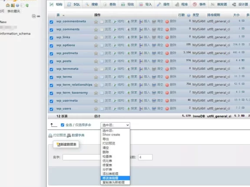Choose Show create from dropdown list
The height and width of the screenshot is (187, 250).
tap(115, 135)
